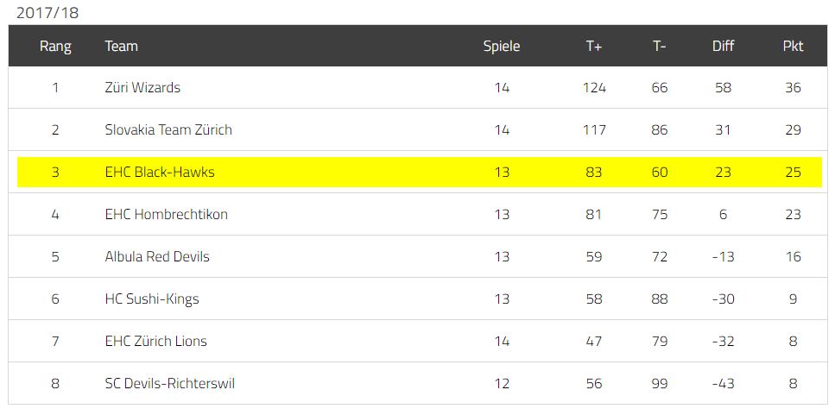Select the Slovakia Team Zürich row

[x=418, y=129]
